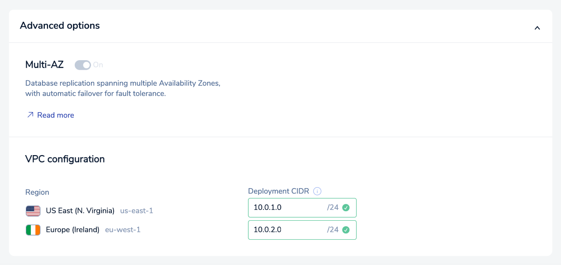
Task: Collapse the Advanced options section chevron
Action: (x=537, y=28)
